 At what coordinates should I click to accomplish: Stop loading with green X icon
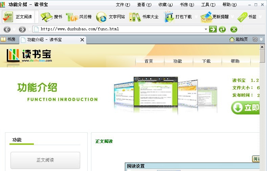click(x=234, y=30)
